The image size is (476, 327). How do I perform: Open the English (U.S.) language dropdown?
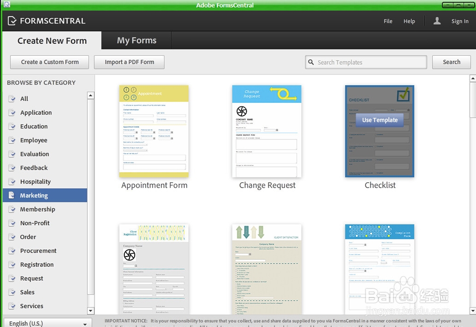pyautogui.click(x=48, y=323)
